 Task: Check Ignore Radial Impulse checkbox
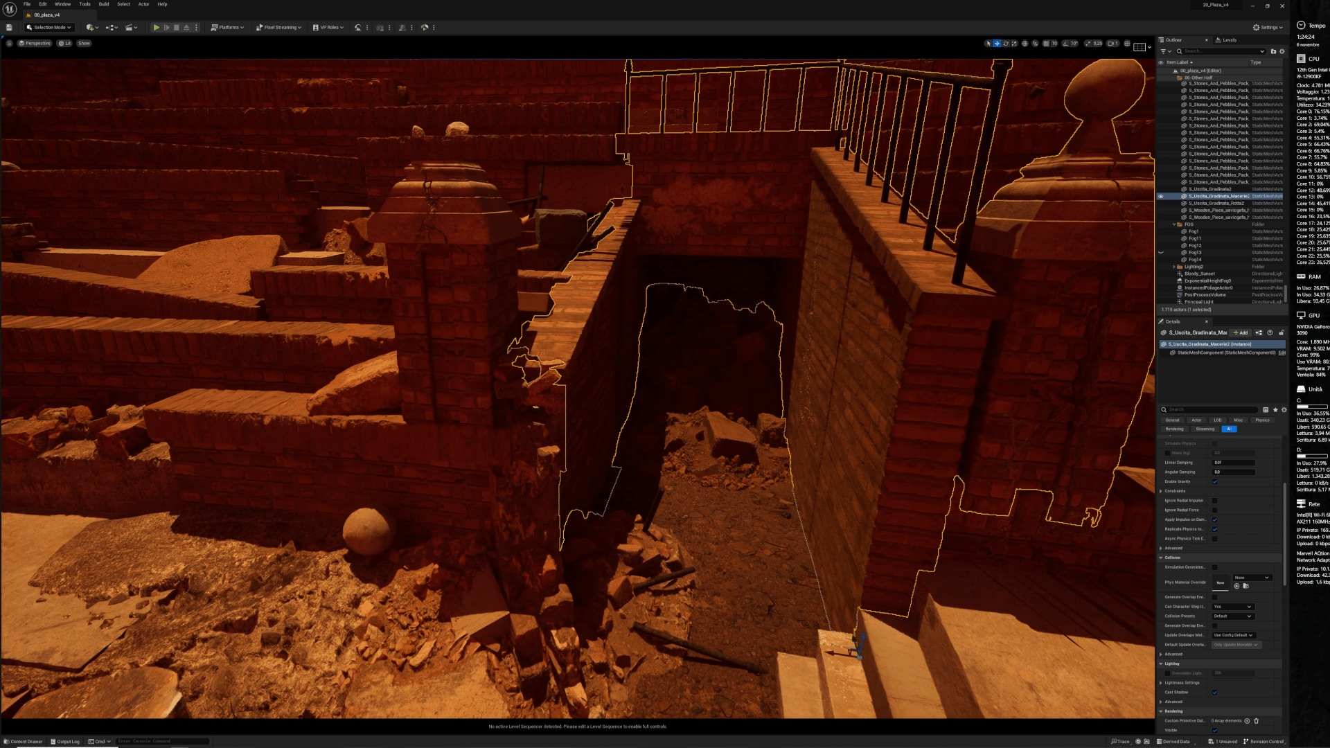click(1214, 501)
